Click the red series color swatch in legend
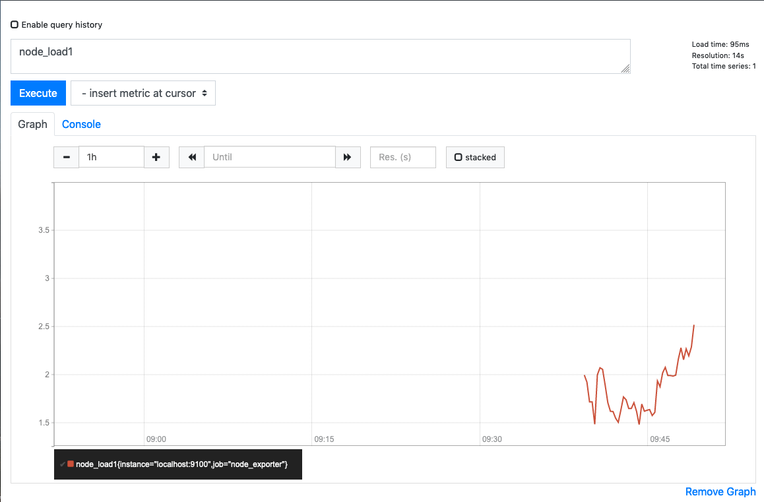This screenshot has height=502, width=764. click(71, 464)
